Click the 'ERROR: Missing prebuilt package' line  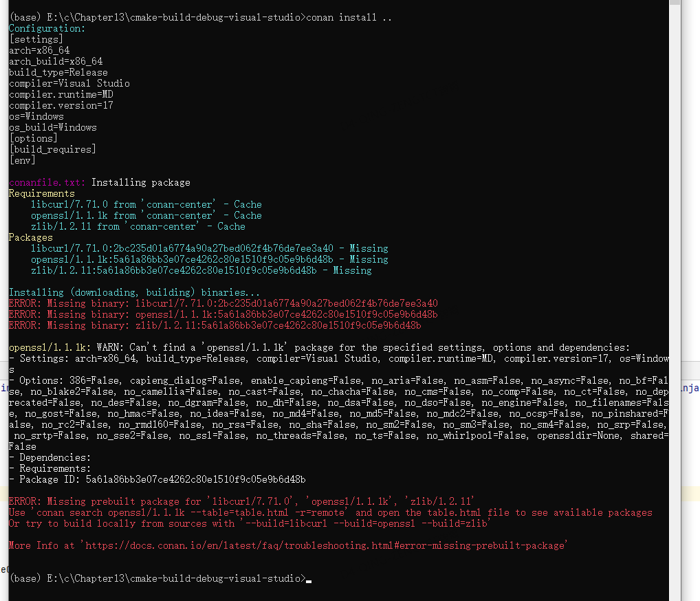click(x=241, y=501)
